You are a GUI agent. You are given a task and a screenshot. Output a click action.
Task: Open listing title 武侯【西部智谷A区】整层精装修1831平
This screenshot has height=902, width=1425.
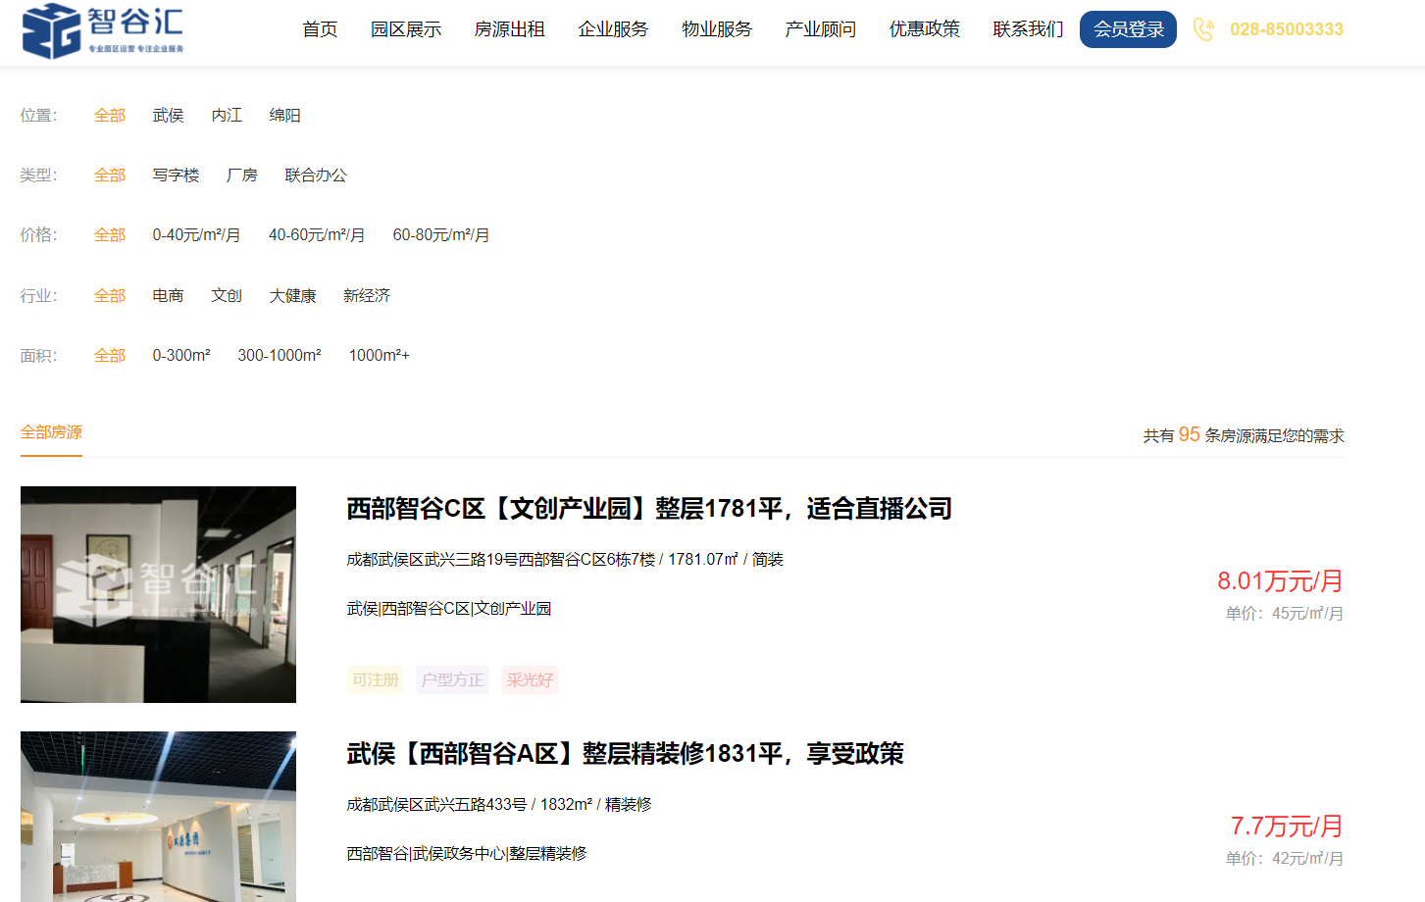(x=625, y=753)
